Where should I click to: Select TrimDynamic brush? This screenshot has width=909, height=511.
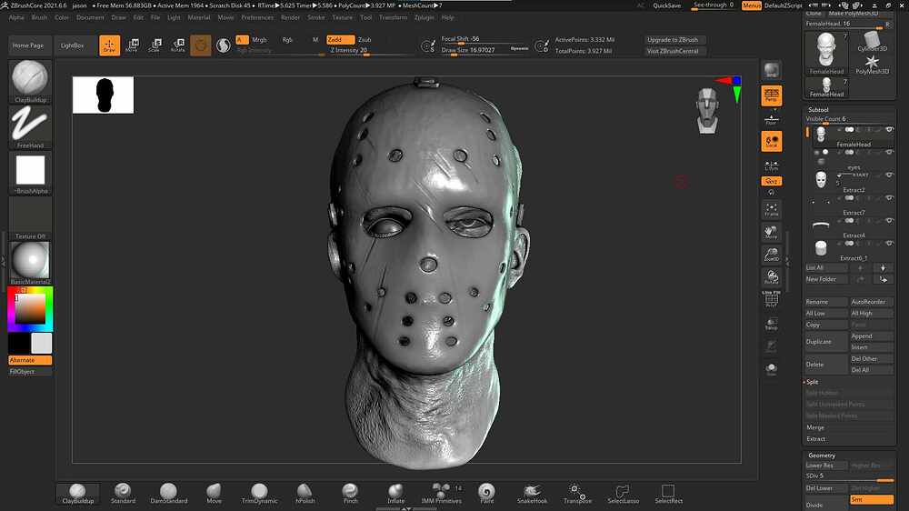(x=259, y=493)
